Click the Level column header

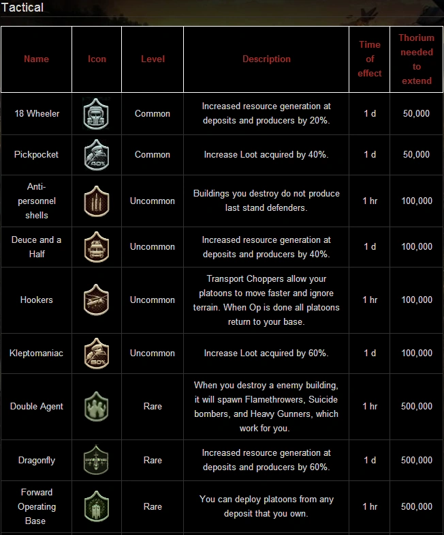[153, 59]
